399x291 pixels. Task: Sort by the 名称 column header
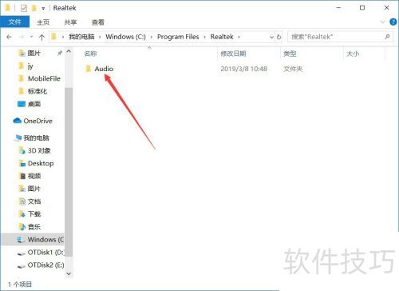pos(90,54)
